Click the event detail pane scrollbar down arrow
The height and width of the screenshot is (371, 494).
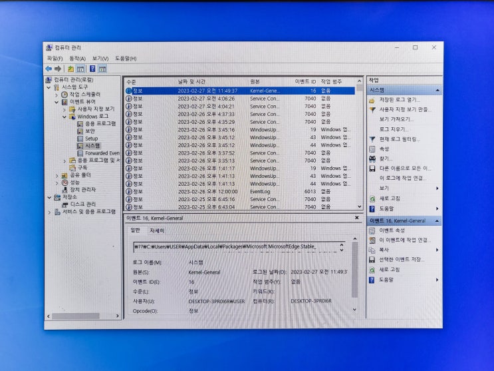pos(355,310)
